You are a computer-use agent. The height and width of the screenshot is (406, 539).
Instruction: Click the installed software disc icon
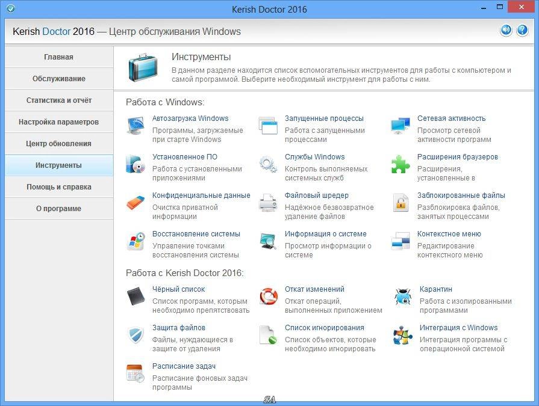[136, 164]
